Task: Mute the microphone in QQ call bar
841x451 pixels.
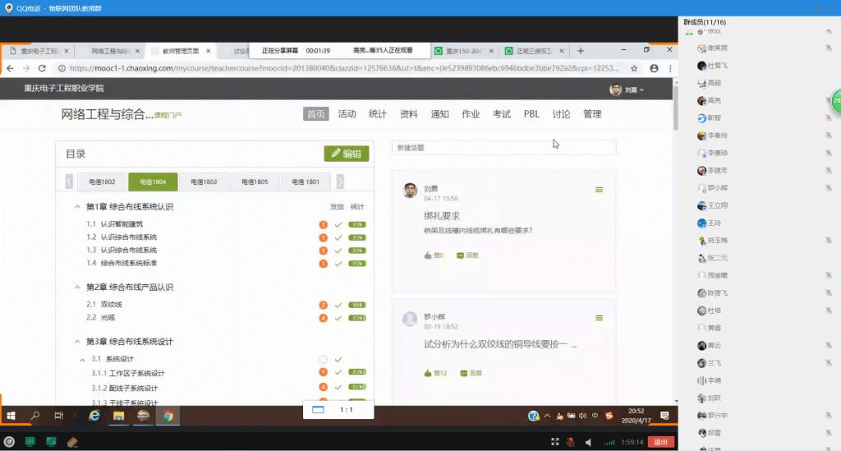Action: [570, 442]
